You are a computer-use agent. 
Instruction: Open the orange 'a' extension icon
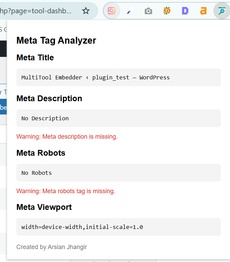[203, 11]
